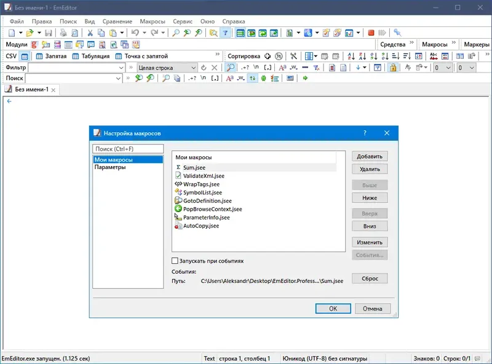Select the Без имени-1 document tab
Viewport: 492px width, 364px height.
[x=32, y=89]
